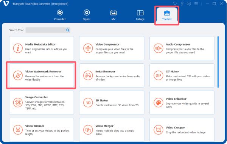
Task: Click the Audio Compressor speaker icon
Action: (x=159, y=48)
